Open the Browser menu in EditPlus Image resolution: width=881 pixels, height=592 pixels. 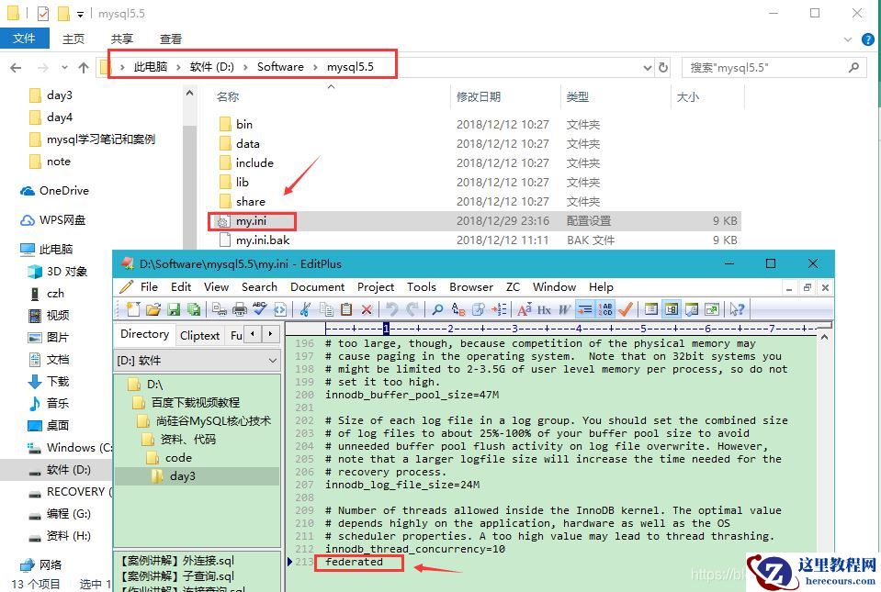click(x=471, y=286)
